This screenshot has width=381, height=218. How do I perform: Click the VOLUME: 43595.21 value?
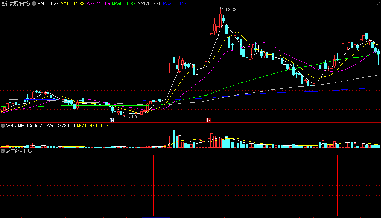click(25, 126)
